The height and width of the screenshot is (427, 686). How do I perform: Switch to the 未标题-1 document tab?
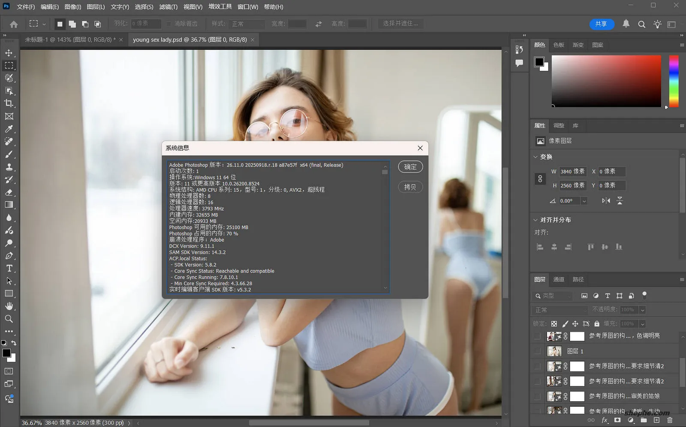click(x=70, y=39)
